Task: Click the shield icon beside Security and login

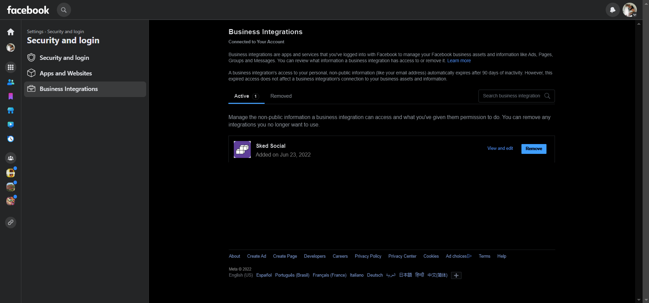Action: tap(31, 57)
